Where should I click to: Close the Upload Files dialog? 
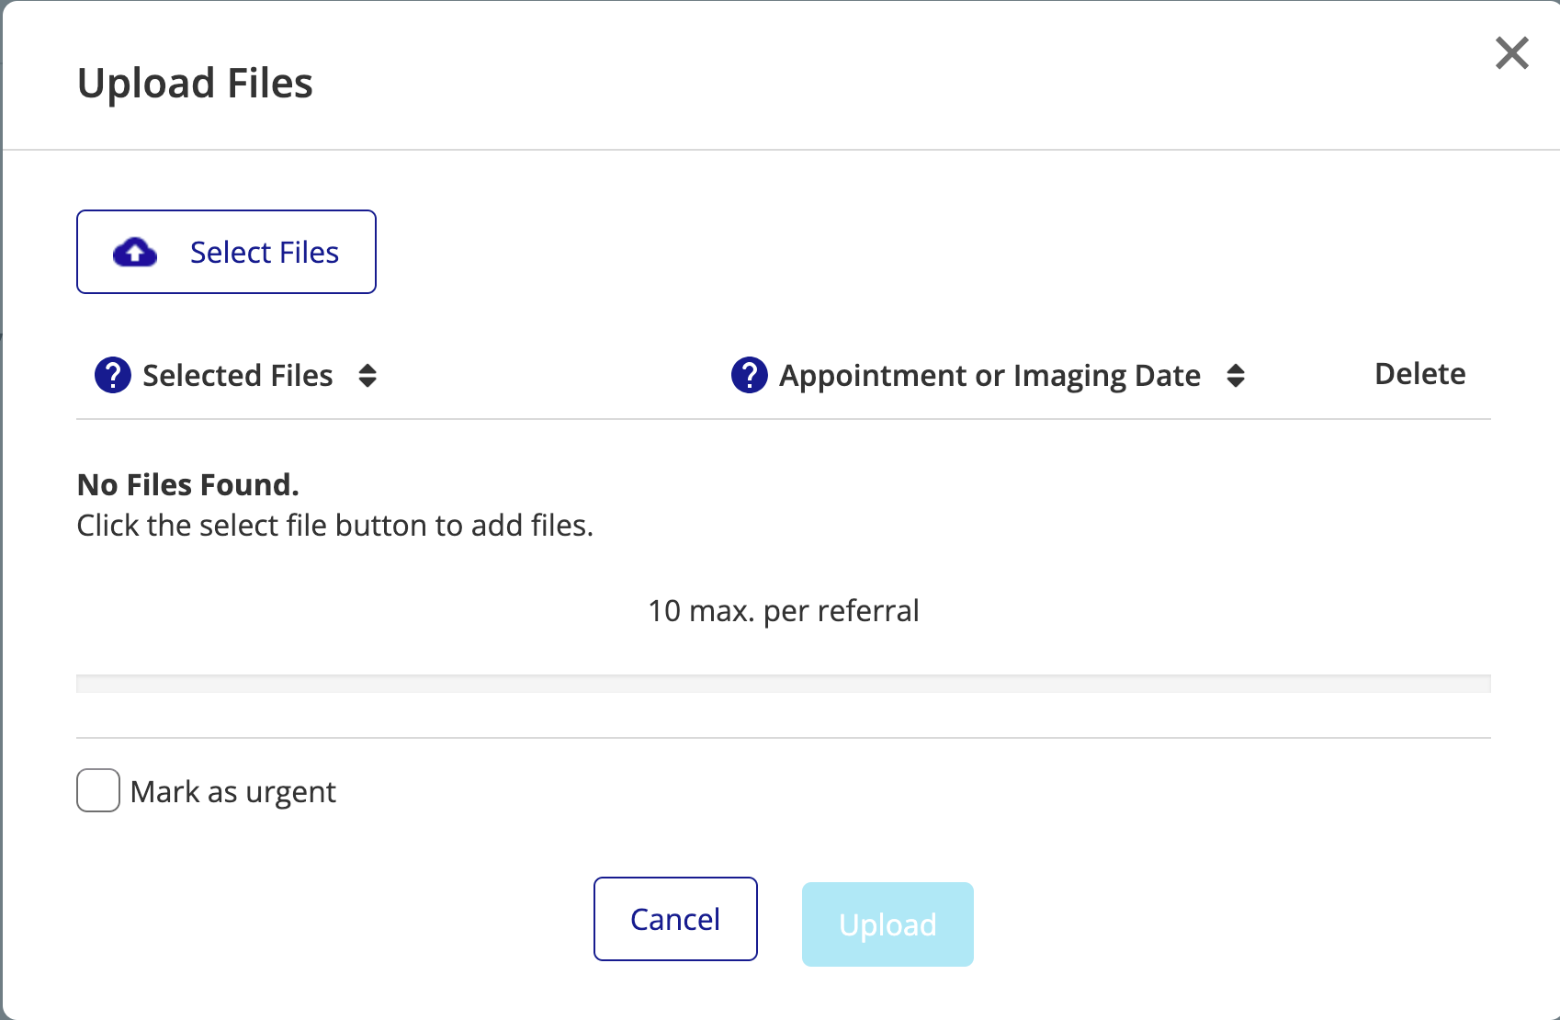point(1510,53)
